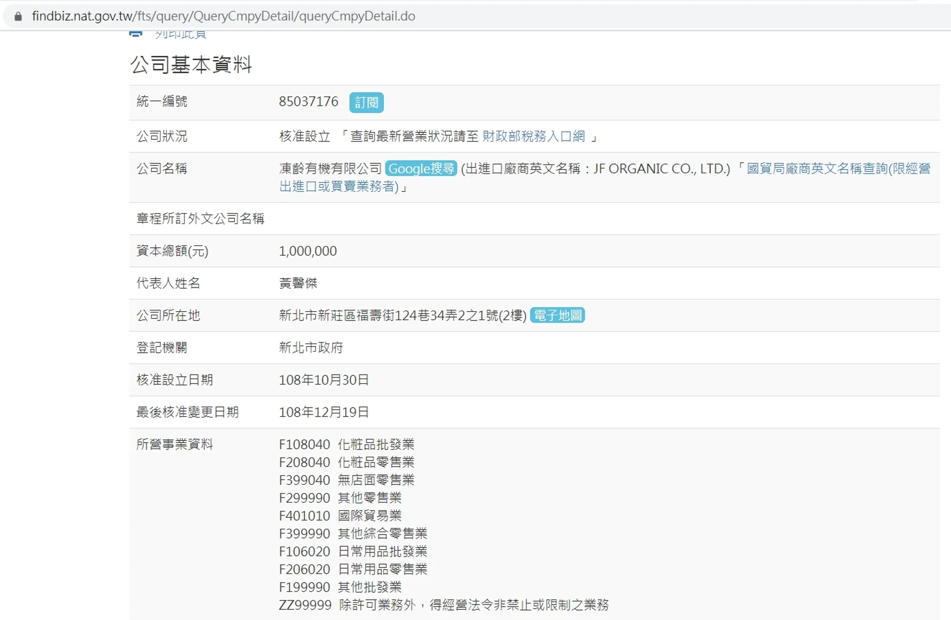
Task: Click the unified number 85037176
Action: pos(308,102)
